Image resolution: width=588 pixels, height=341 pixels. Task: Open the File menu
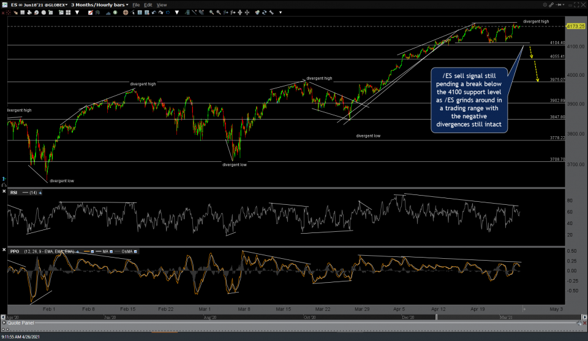136,5
